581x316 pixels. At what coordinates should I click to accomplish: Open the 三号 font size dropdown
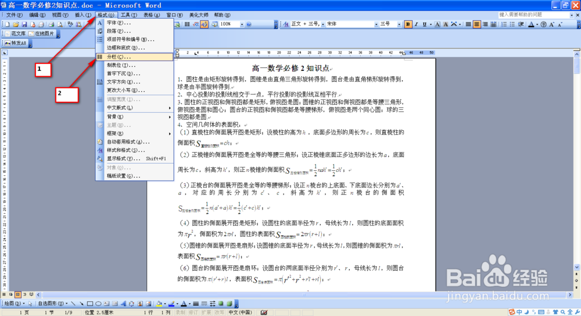tap(399, 24)
